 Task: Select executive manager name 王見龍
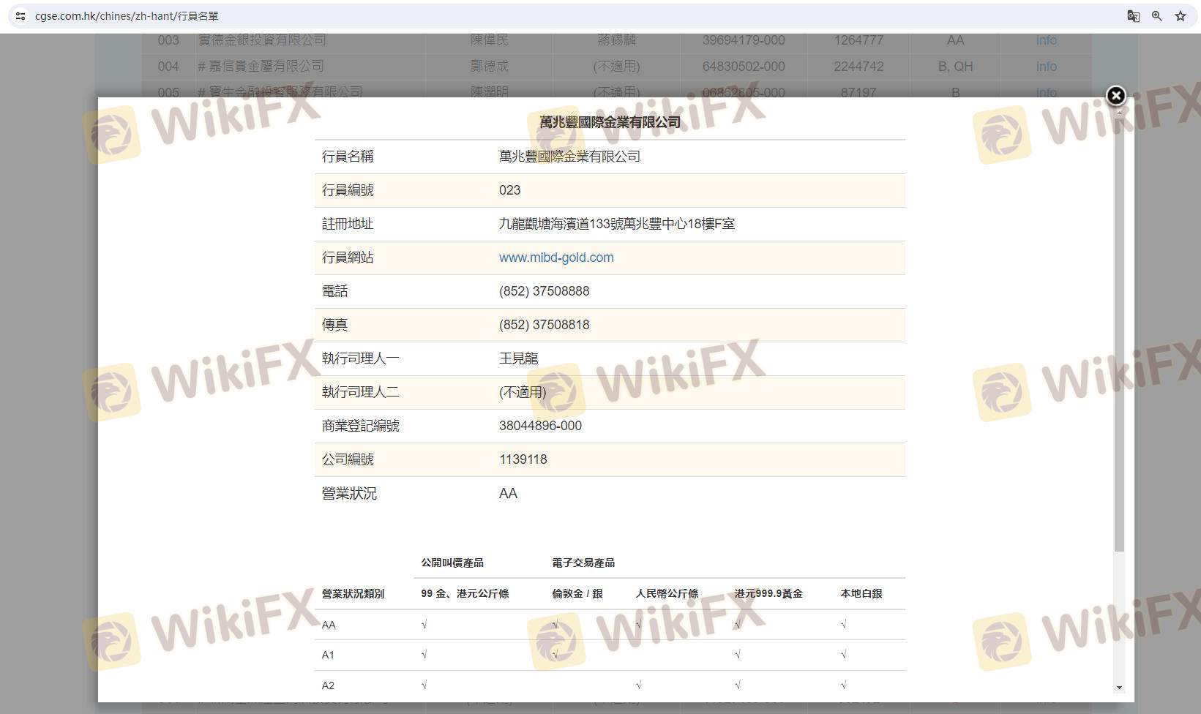tap(519, 358)
